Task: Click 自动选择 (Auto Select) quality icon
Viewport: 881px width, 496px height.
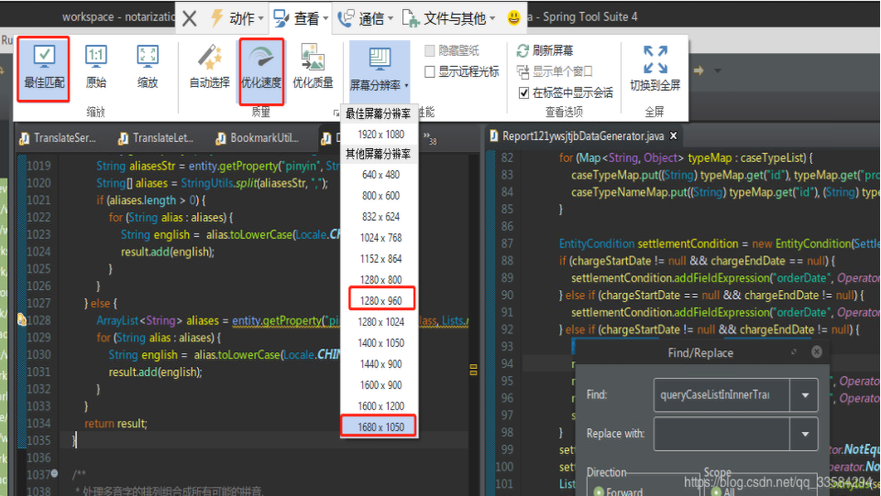Action: pyautogui.click(x=209, y=65)
